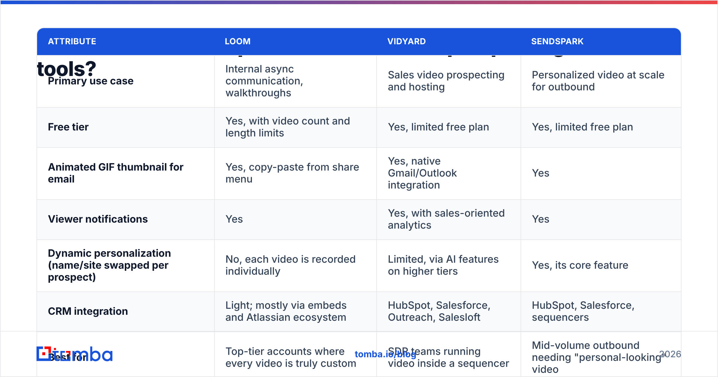Click Sendspark's 'Yes' in GIF thumbnail row

point(540,173)
